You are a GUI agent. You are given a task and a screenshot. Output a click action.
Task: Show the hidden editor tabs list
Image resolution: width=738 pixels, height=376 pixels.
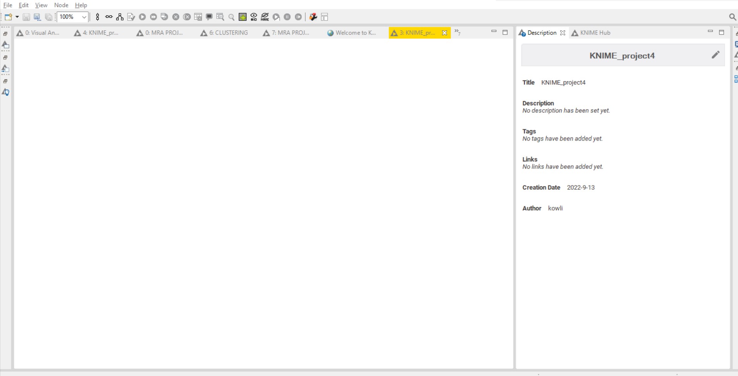pos(458,33)
